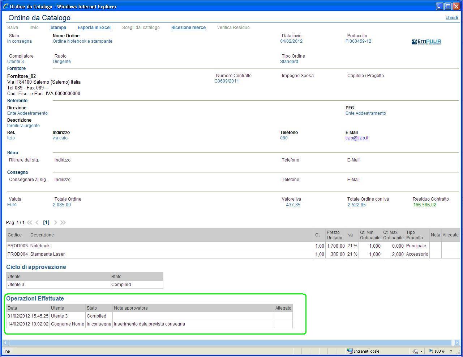463x357 pixels.
Task: Click Principale product type cell
Action: pos(417,246)
